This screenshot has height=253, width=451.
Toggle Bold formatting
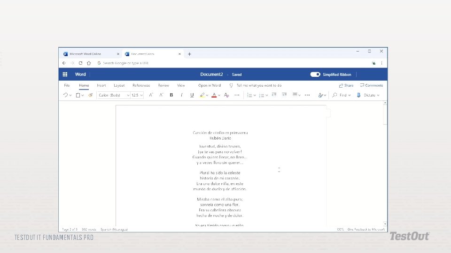tap(171, 95)
